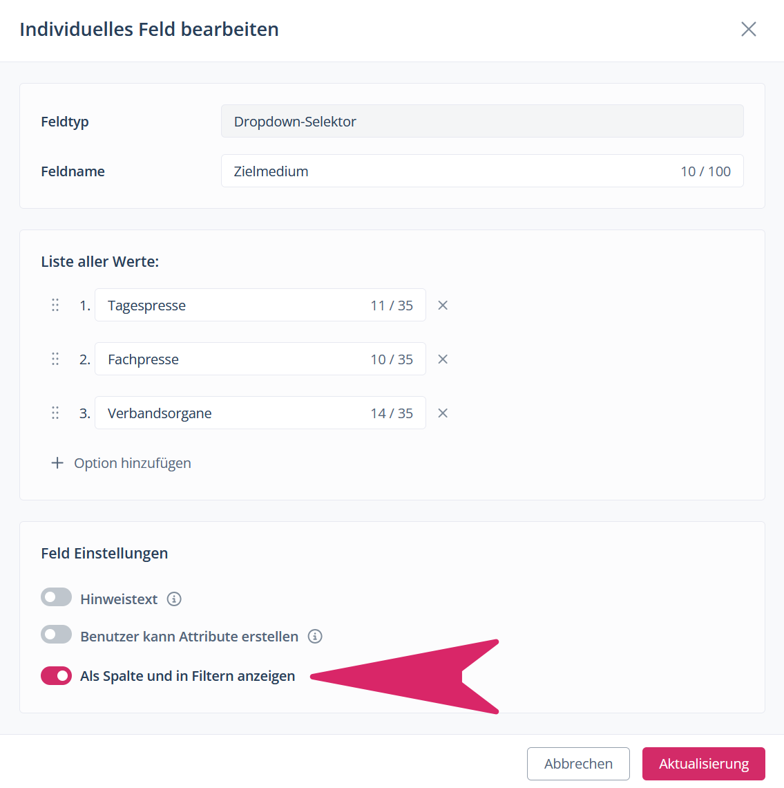Screen dimensions: 784x788
Task: Click Option hinzufügen
Action: 122,463
